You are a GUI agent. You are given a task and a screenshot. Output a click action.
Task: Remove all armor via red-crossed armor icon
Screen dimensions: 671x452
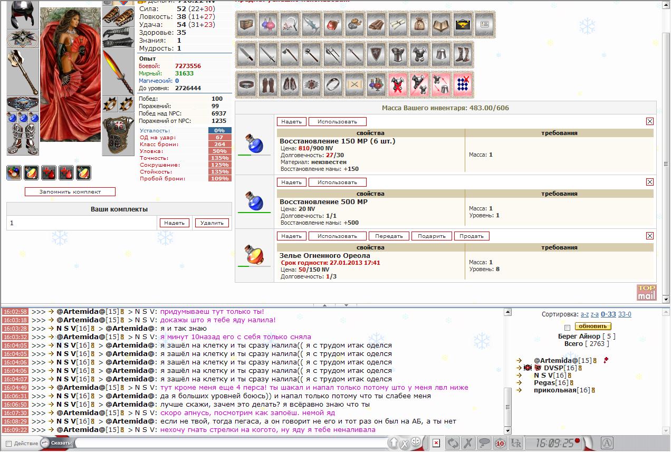pyautogui.click(x=399, y=84)
